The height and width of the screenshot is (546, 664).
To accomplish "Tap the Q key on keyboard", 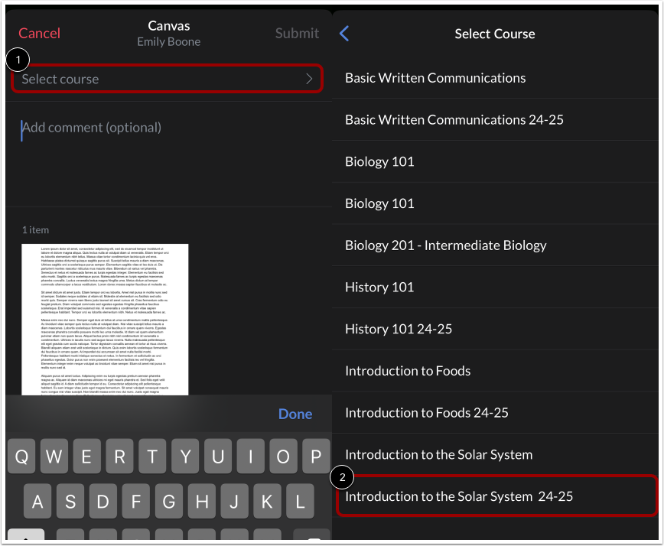I will (21, 457).
